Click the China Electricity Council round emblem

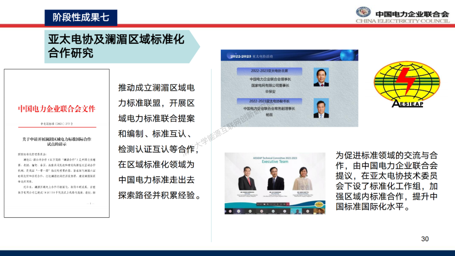[363, 12]
